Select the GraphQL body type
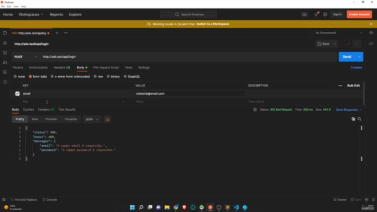377x212 pixels. click(132, 77)
